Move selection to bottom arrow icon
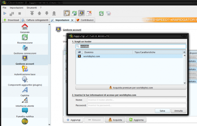Viewport: 197px width, 126px height. click(x=54, y=13)
